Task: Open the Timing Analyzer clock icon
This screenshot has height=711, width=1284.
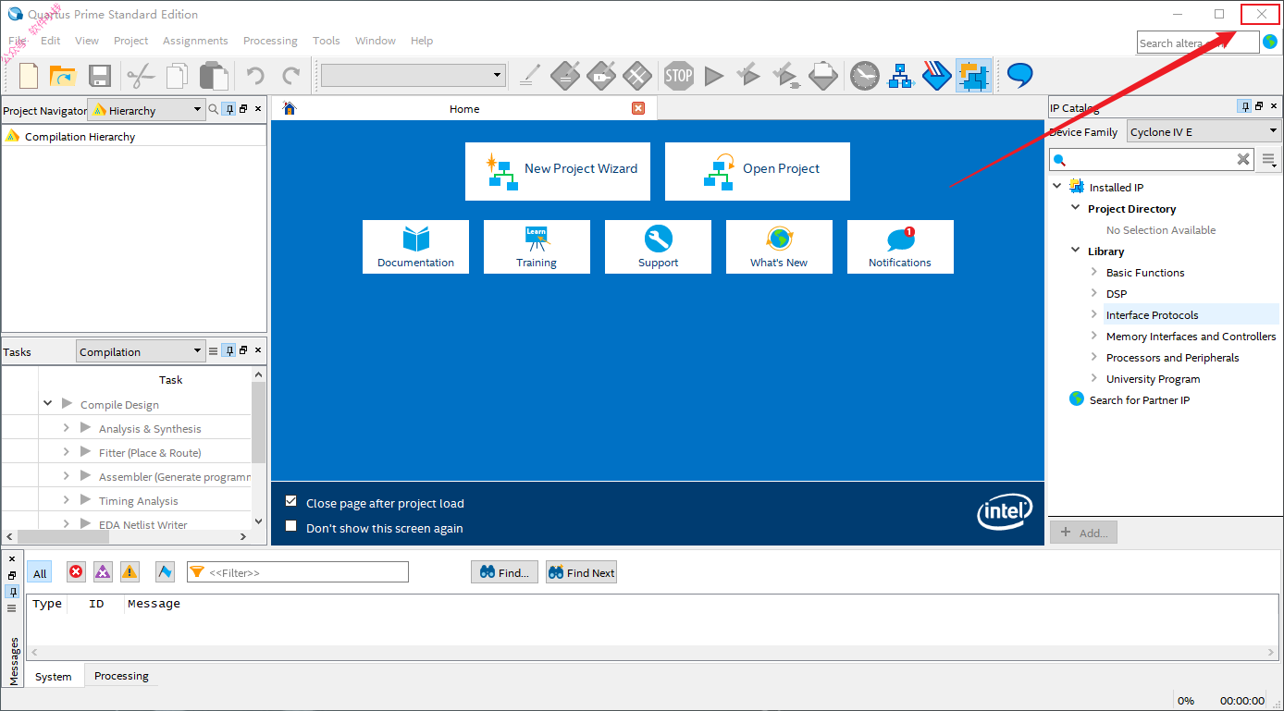Action: [864, 76]
